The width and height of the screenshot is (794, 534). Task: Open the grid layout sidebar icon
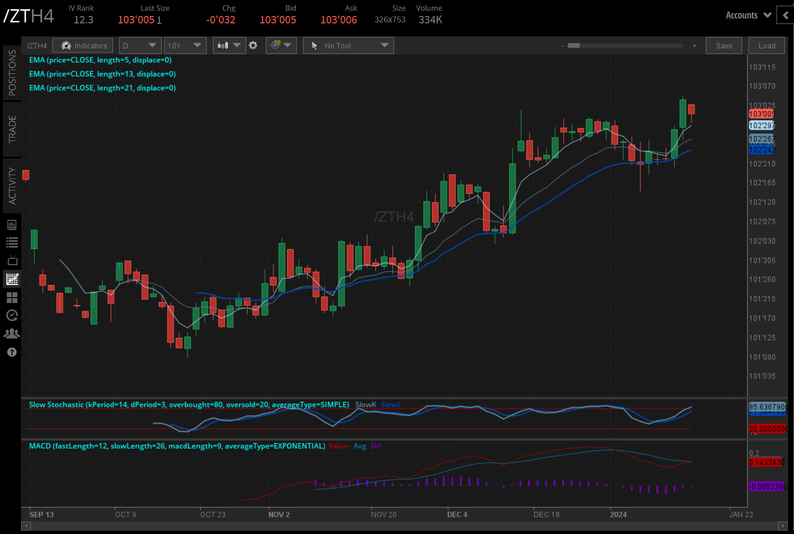12,297
